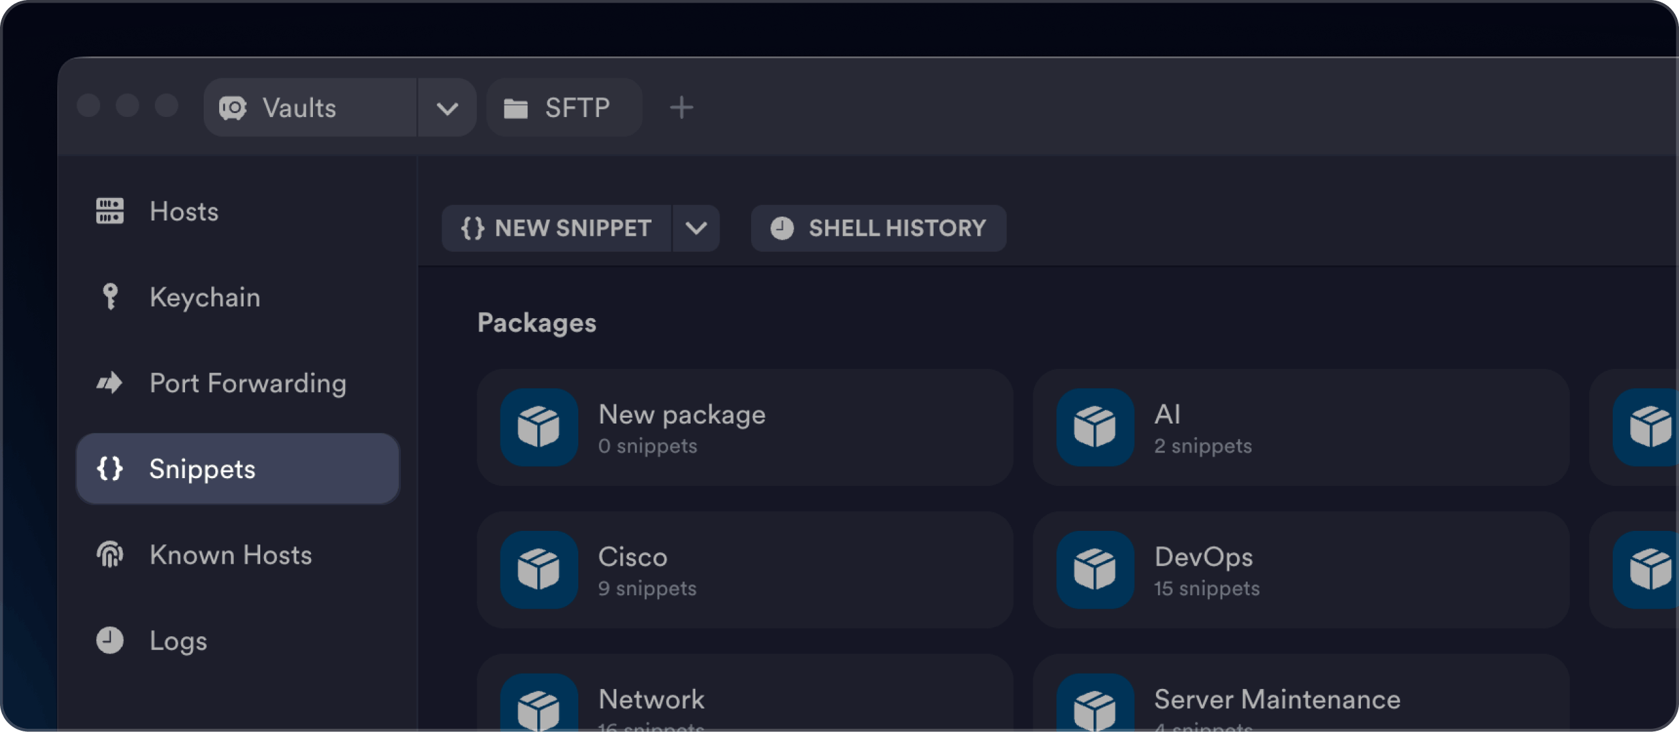The width and height of the screenshot is (1679, 732).
Task: Open the Server Maintenance package
Action: [1301, 693]
